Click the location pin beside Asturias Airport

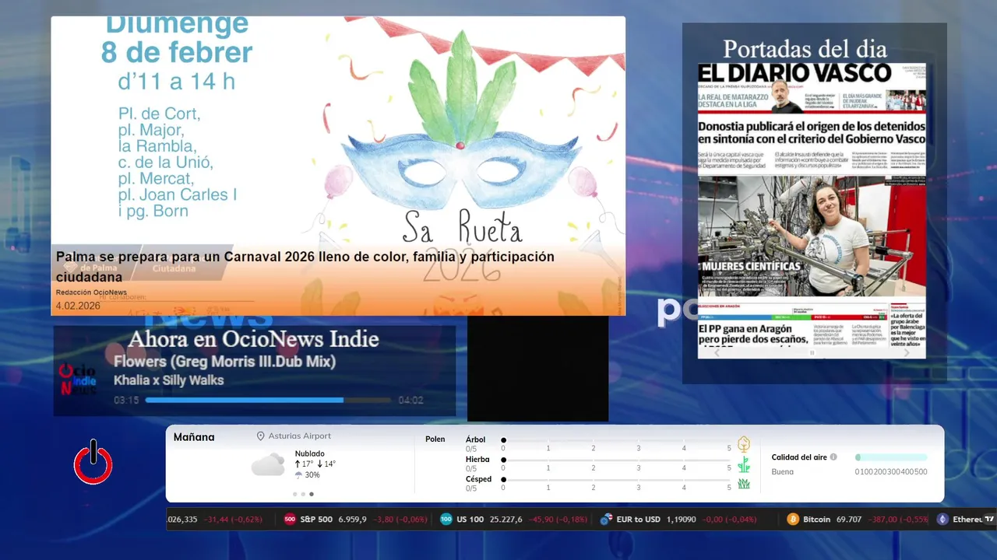[x=261, y=436]
